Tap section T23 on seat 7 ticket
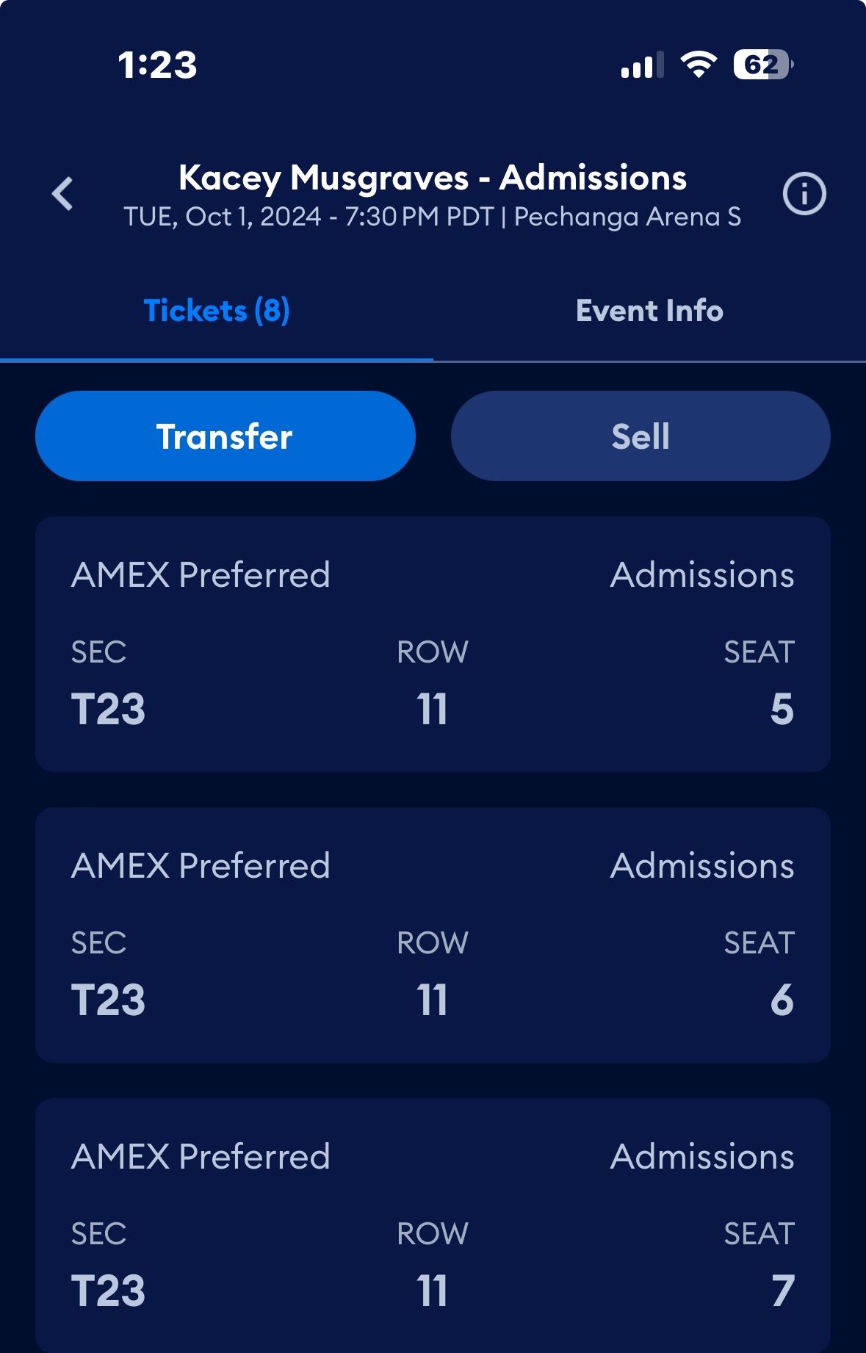 [108, 1291]
